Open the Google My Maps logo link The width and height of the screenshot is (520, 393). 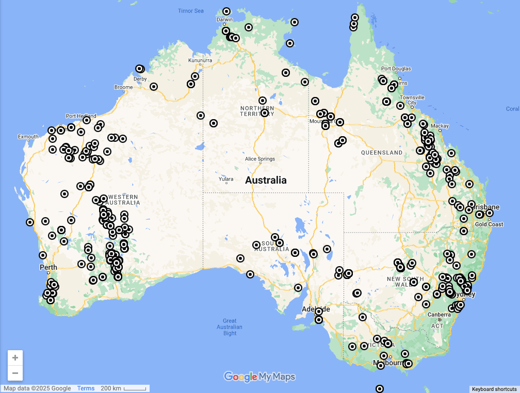tap(259, 377)
